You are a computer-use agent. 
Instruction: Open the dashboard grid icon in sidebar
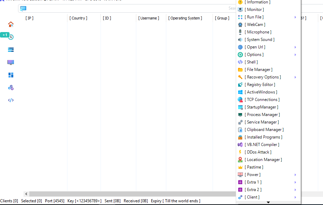(x=11, y=75)
